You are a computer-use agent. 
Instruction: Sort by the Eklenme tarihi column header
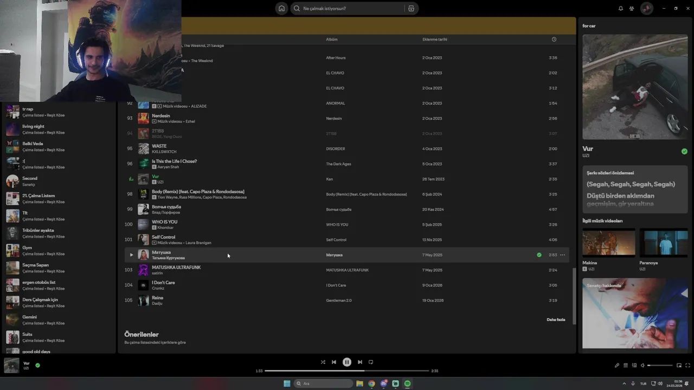coord(435,39)
